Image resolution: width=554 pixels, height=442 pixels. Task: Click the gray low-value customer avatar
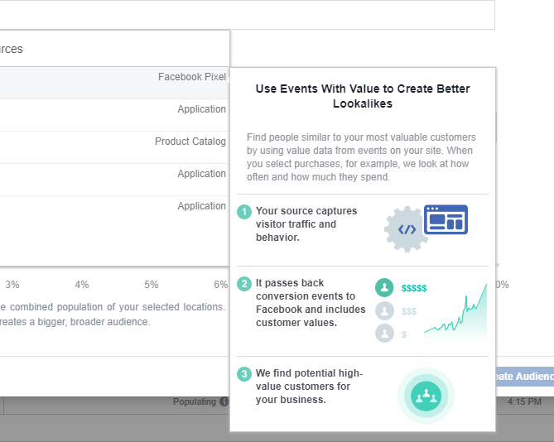click(x=384, y=334)
